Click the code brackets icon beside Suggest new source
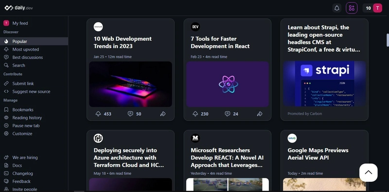 point(6,91)
